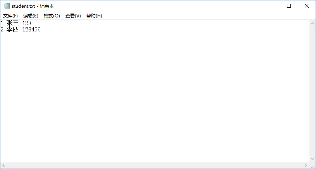The height and width of the screenshot is (169, 316).
Task: Open the 文件(F) menu
Action: [10, 16]
